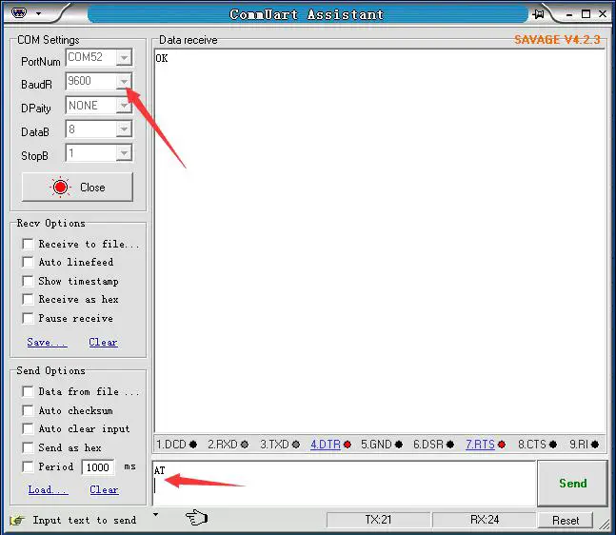Expand the DPaity NONE dropdown

124,106
